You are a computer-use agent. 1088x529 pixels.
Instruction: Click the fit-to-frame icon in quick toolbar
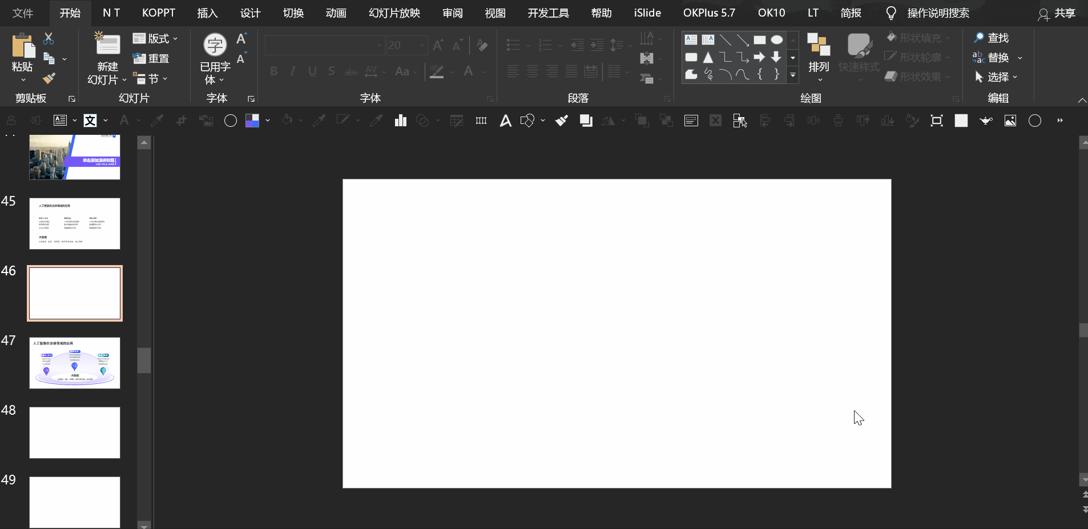(x=937, y=121)
